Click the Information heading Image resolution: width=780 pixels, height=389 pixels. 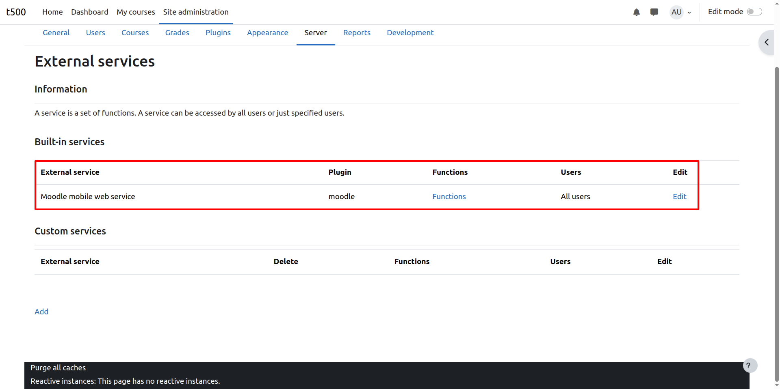61,89
